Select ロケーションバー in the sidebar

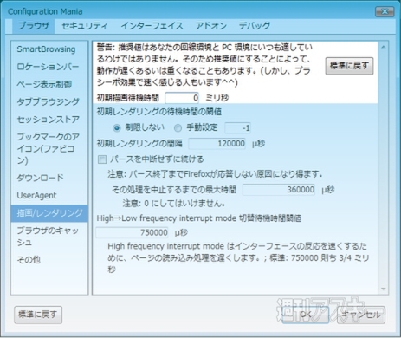click(x=49, y=67)
